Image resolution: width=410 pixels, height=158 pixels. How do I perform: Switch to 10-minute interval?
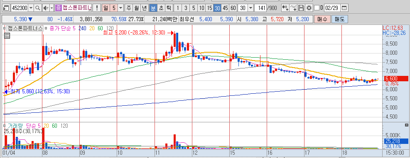pos(201,8)
